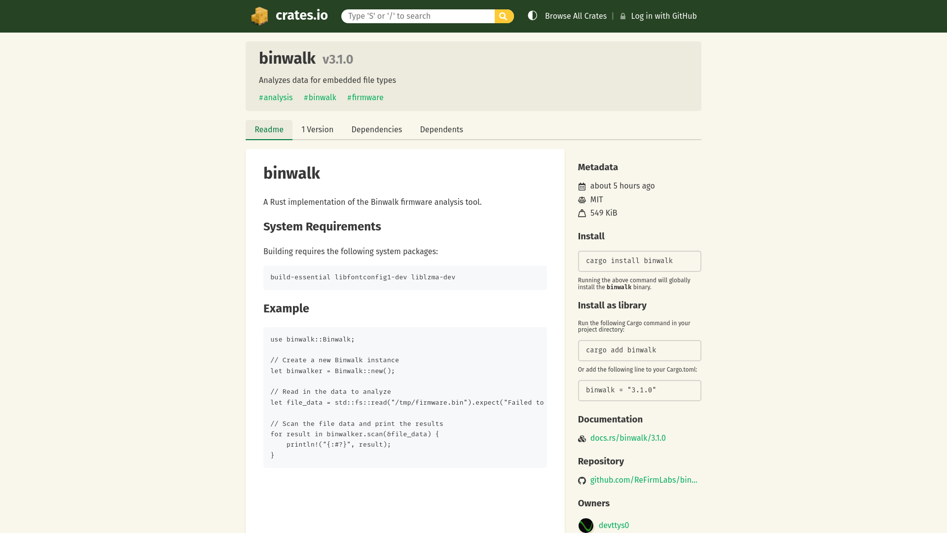The image size is (947, 533).
Task: Open Browse All Crates
Action: pyautogui.click(x=576, y=16)
